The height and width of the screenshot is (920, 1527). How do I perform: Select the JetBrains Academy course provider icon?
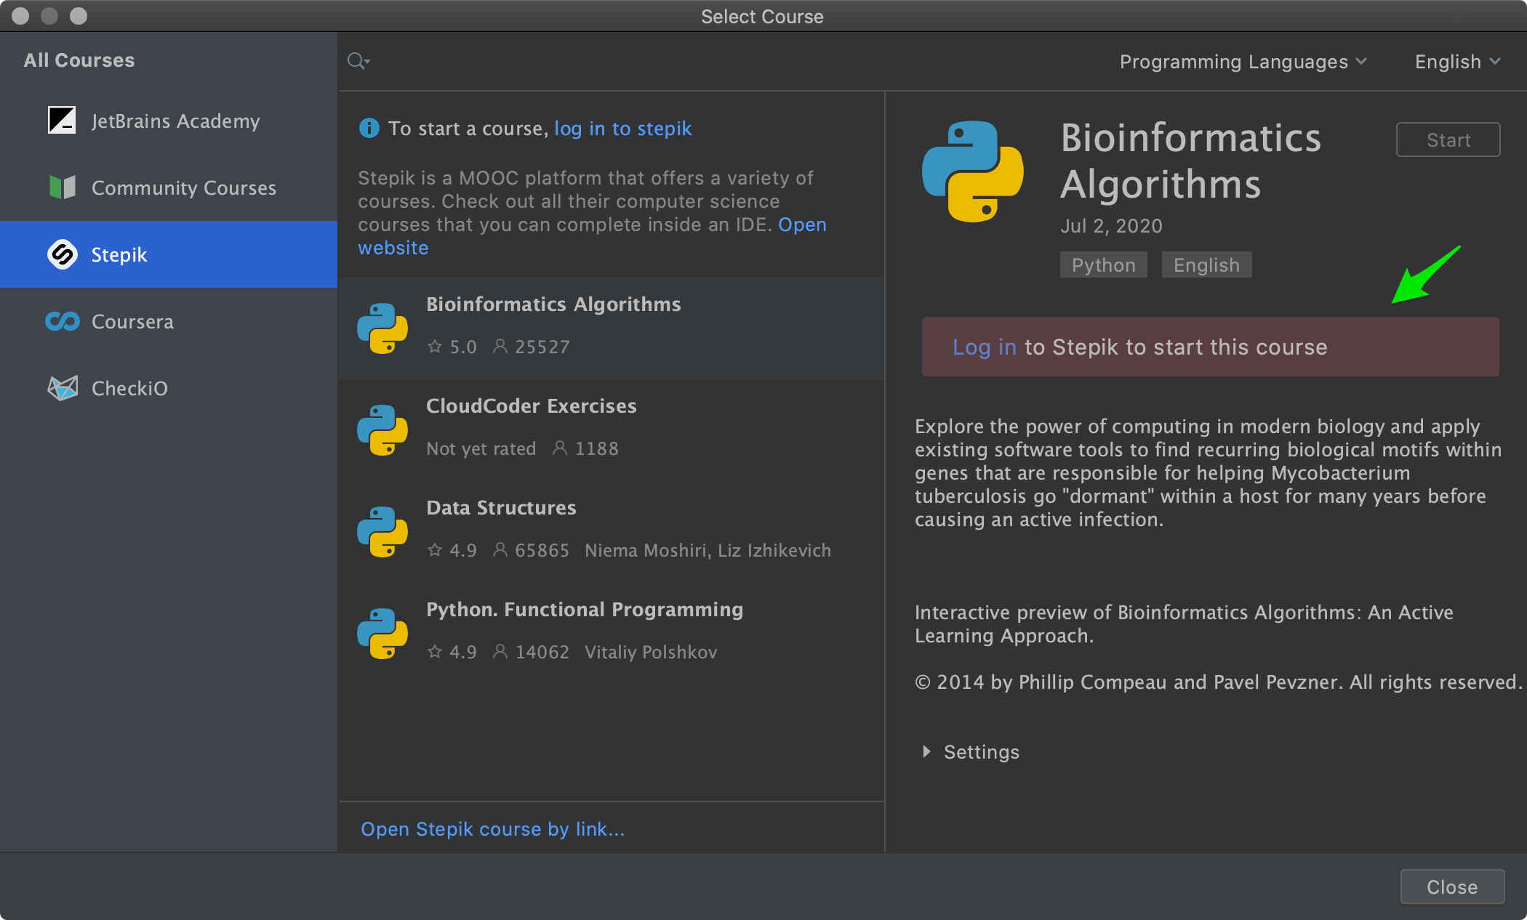pyautogui.click(x=63, y=121)
